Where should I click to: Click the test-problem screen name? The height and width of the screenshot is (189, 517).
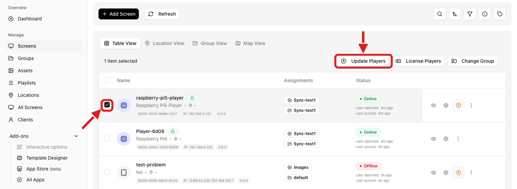pyautogui.click(x=151, y=165)
